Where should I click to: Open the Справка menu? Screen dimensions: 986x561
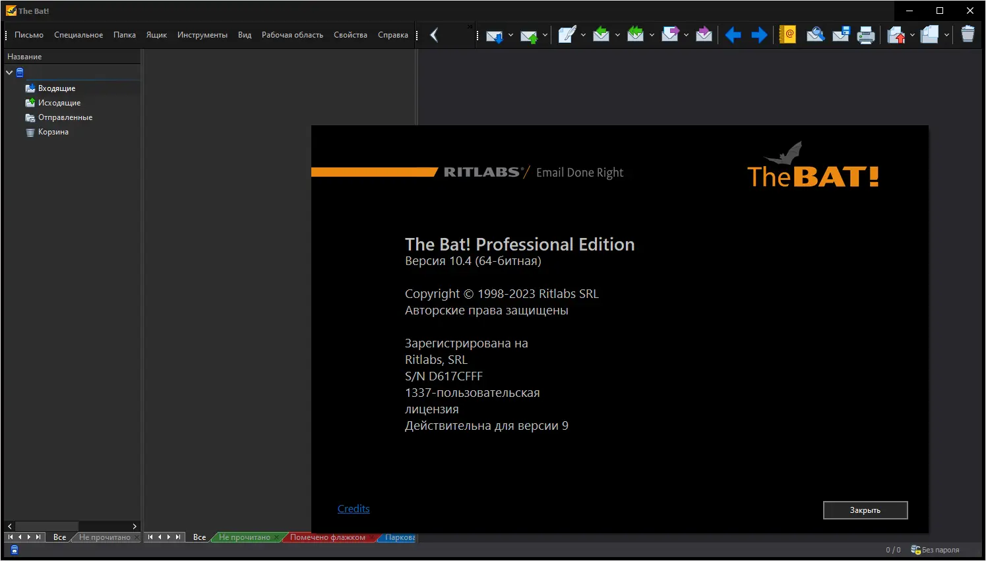pyautogui.click(x=393, y=35)
